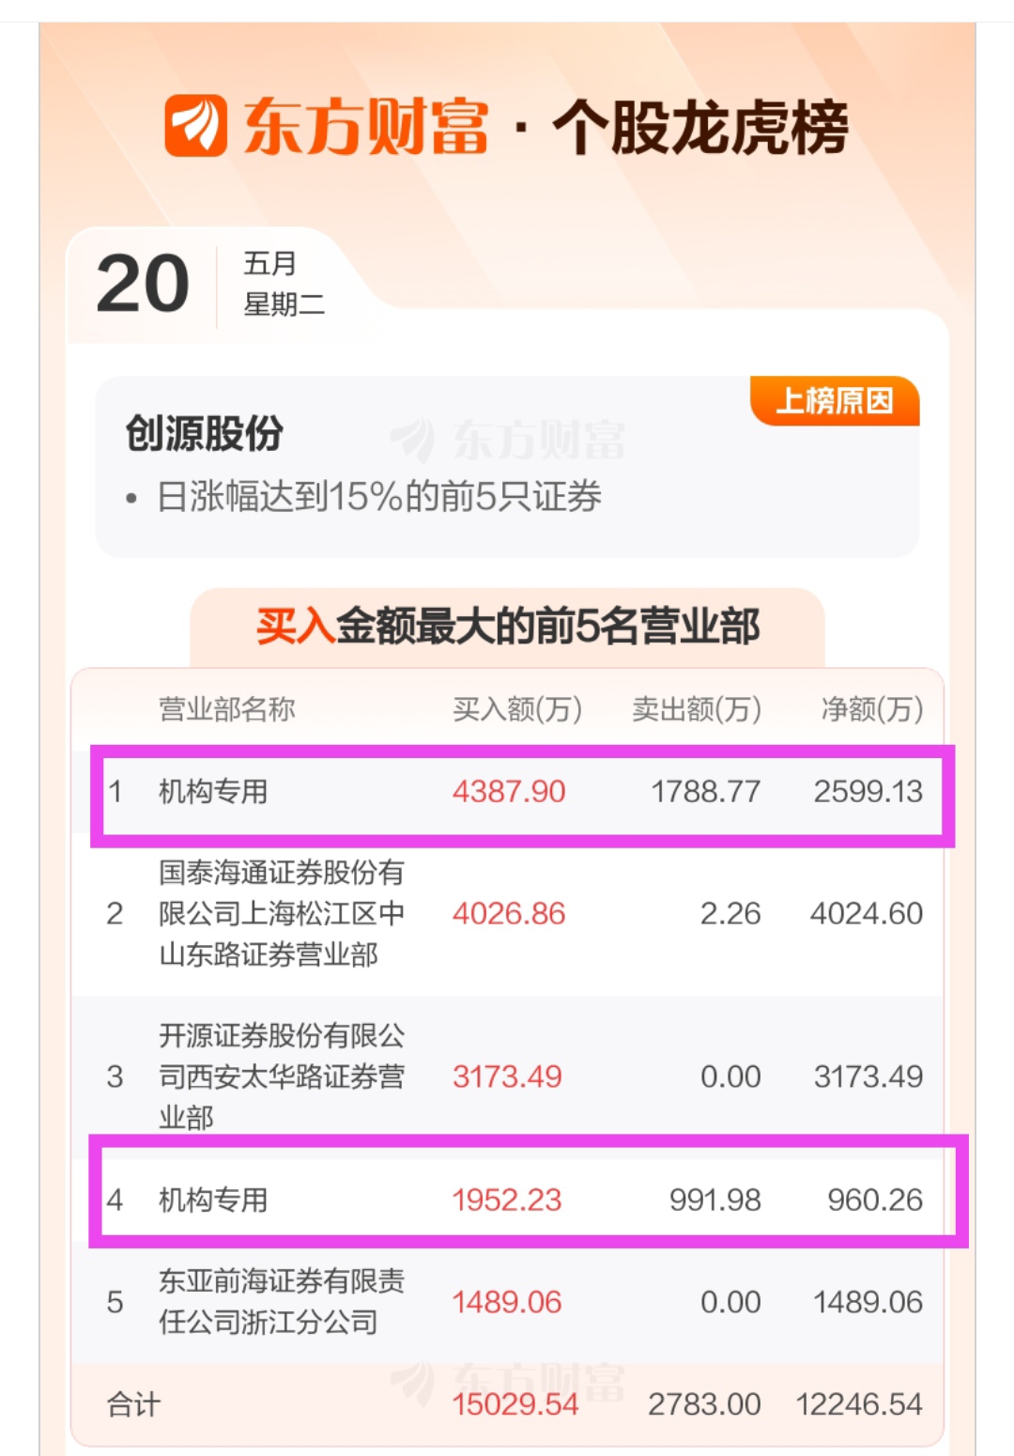Click the 营业部名称 column header
Viewport: 1014px width, 1456px height.
[226, 709]
